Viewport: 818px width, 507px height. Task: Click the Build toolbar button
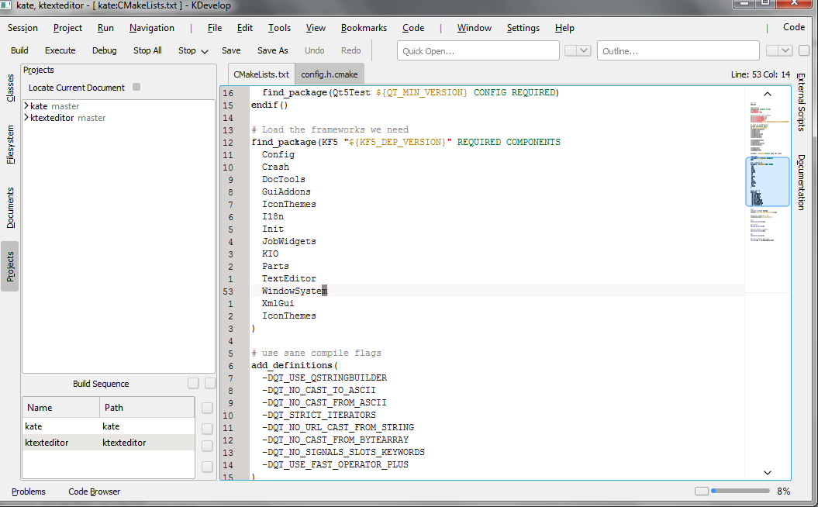(19, 50)
